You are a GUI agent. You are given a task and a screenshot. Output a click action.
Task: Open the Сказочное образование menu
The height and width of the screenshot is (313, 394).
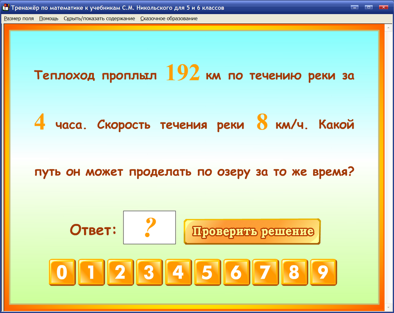[x=170, y=18]
